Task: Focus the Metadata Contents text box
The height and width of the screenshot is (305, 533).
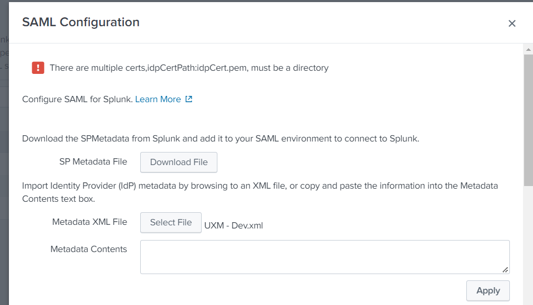Action: click(x=325, y=257)
